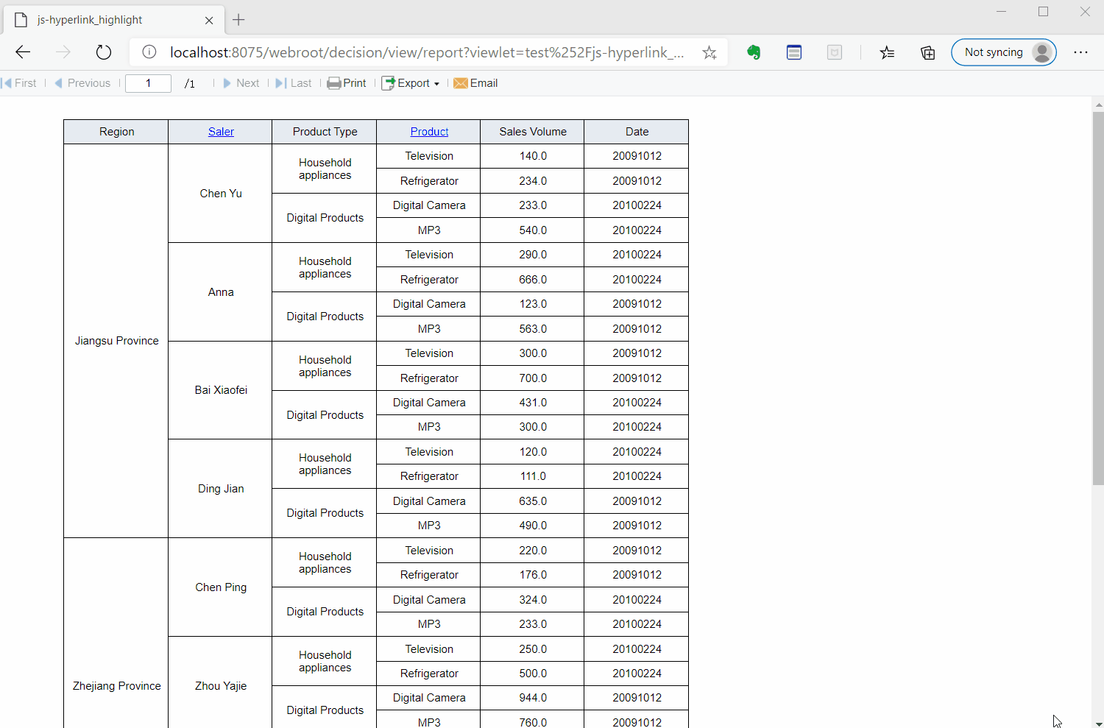Expand the Export dropdown options
The width and height of the screenshot is (1104, 728).
[x=437, y=82]
